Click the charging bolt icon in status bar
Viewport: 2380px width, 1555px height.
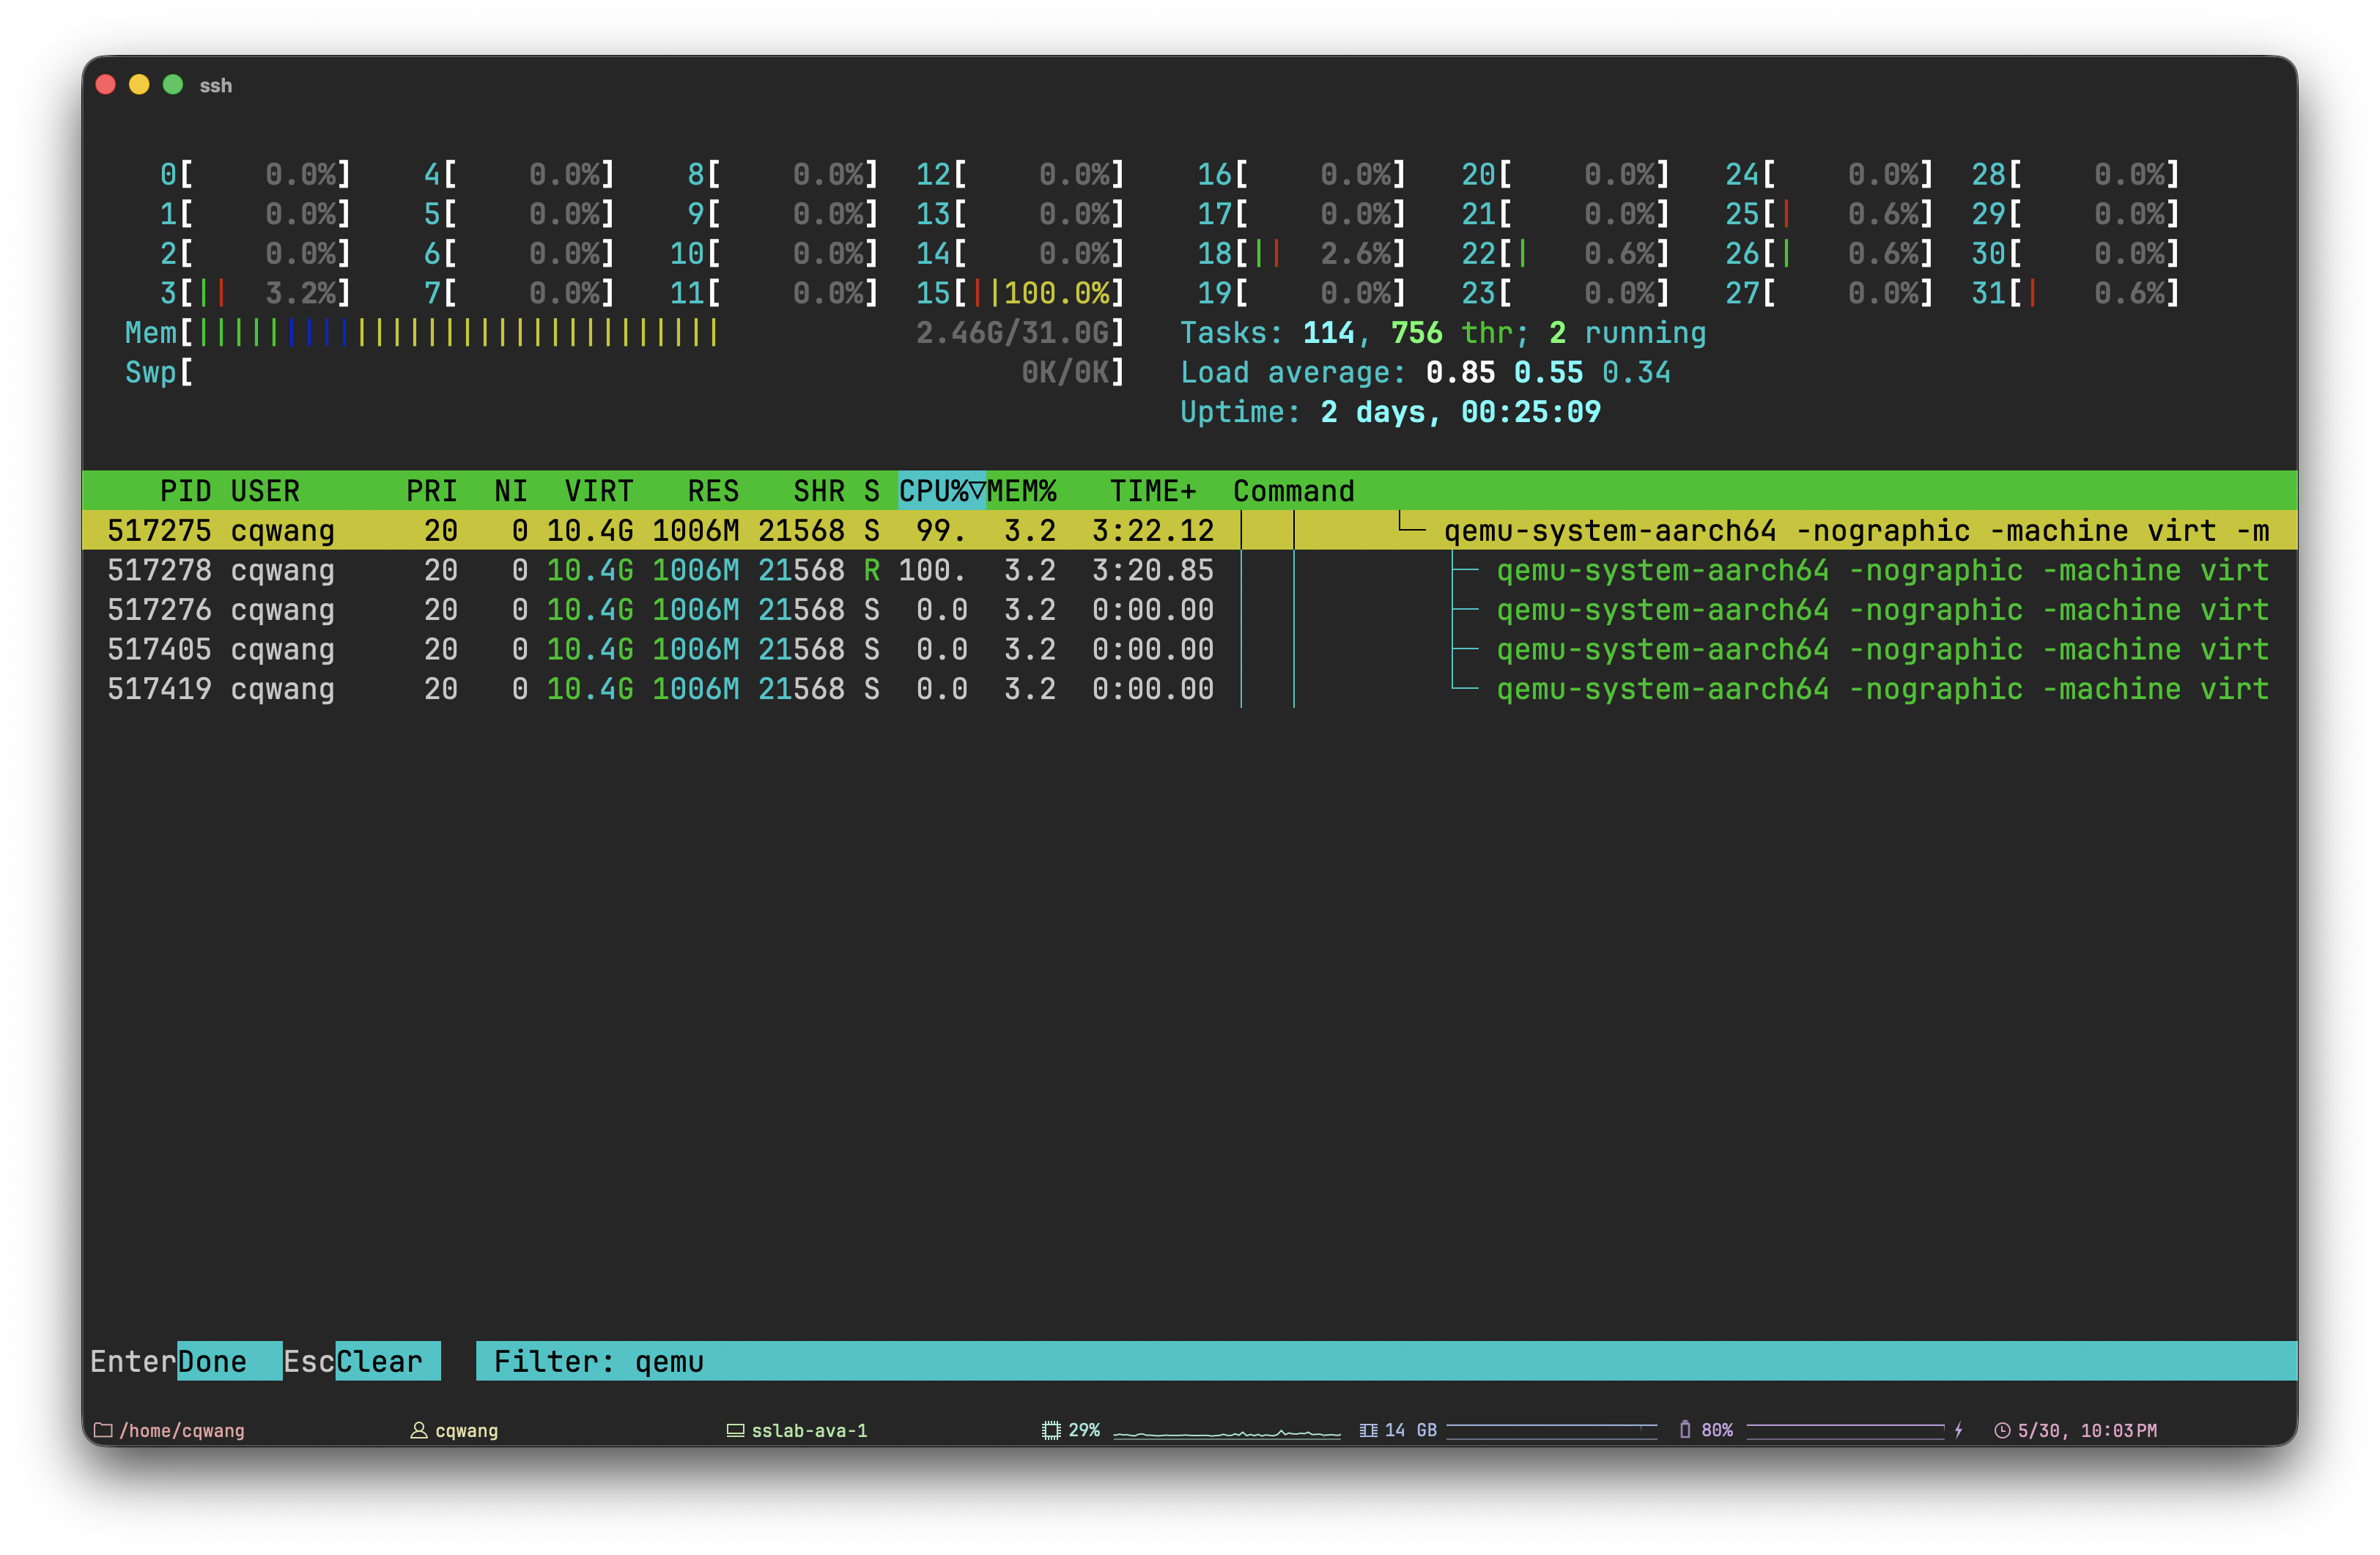[x=1958, y=1430]
